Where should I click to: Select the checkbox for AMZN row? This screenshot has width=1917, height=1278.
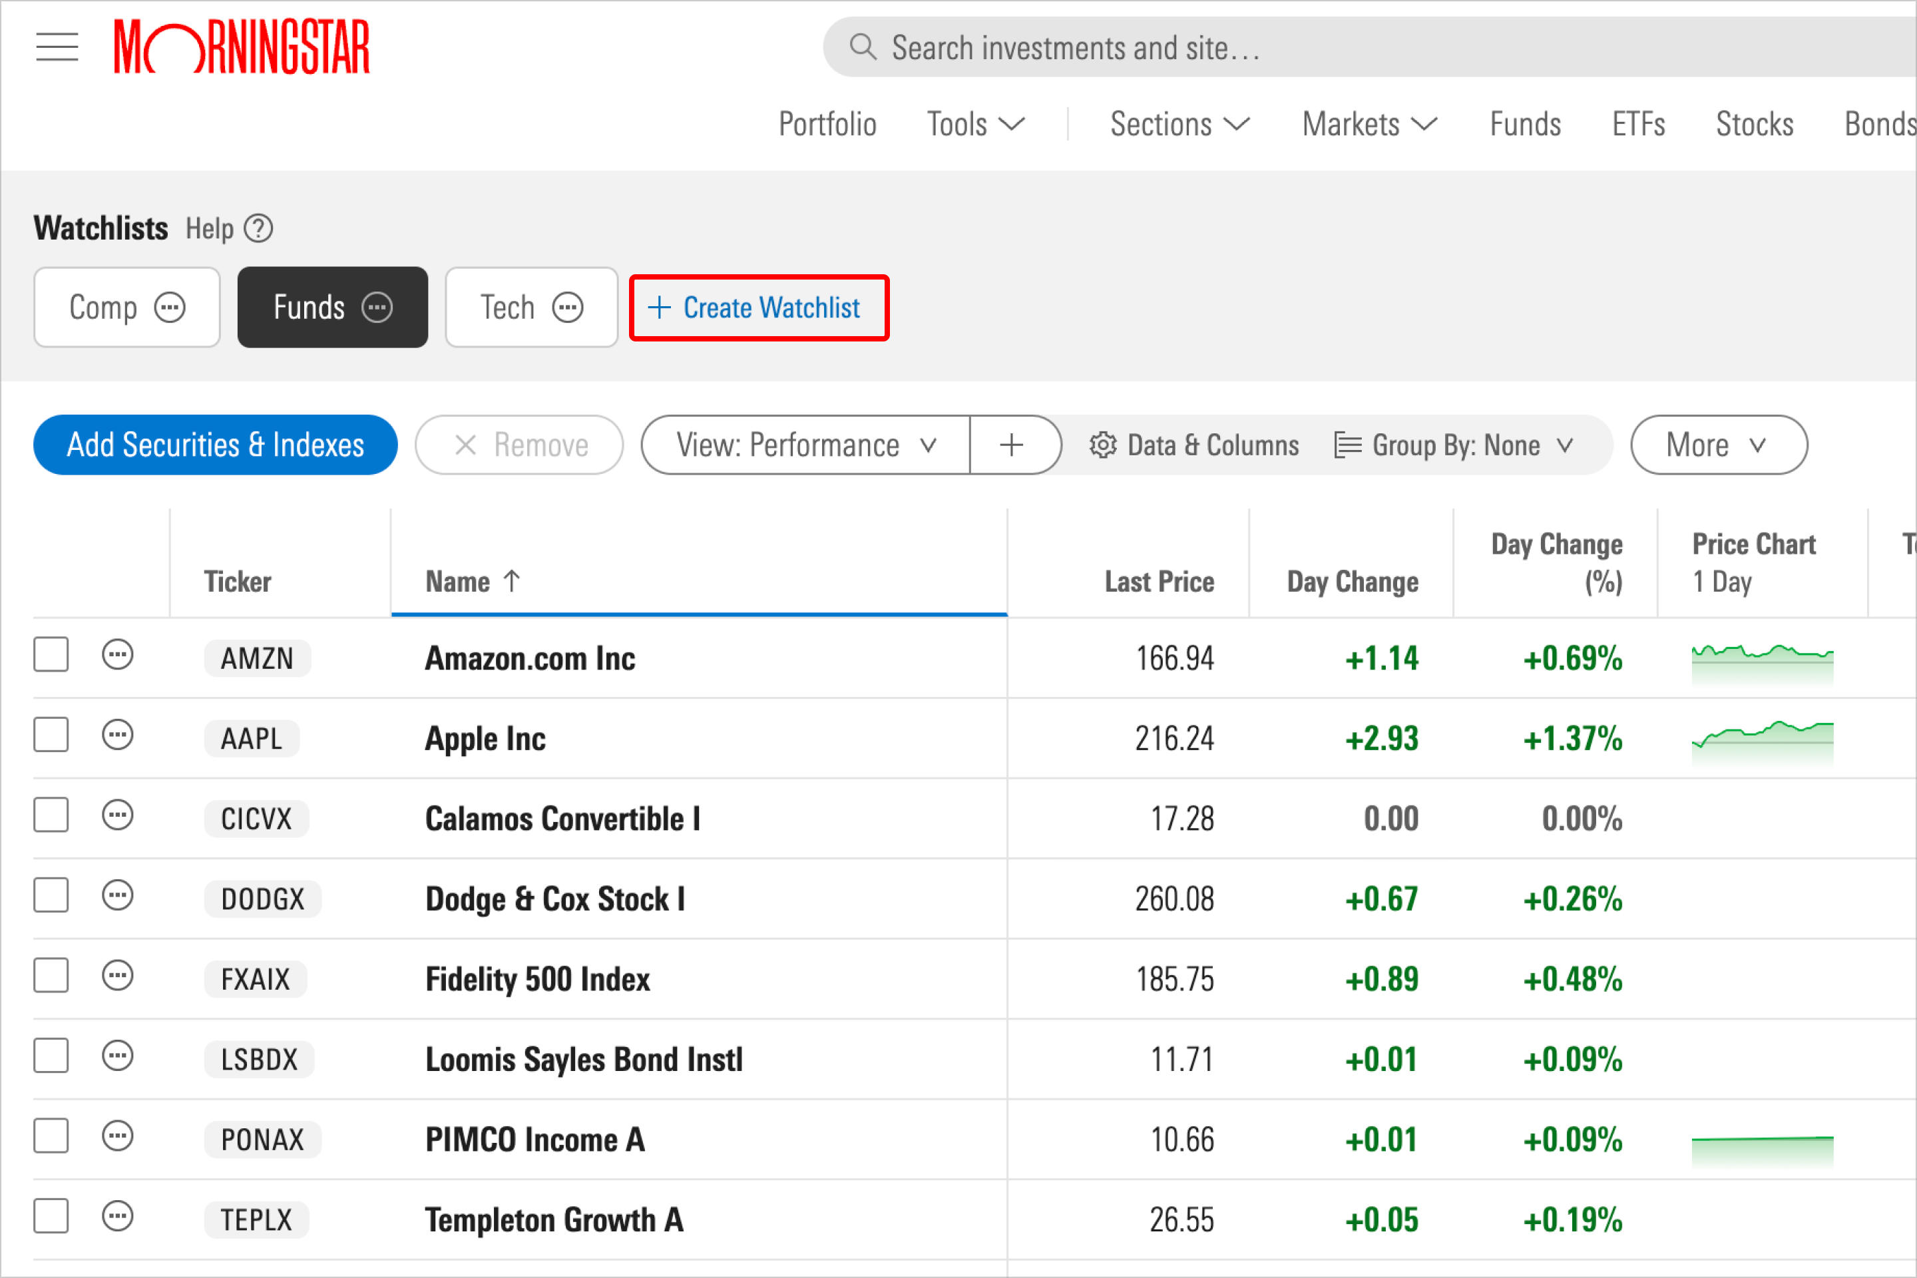[x=50, y=656]
